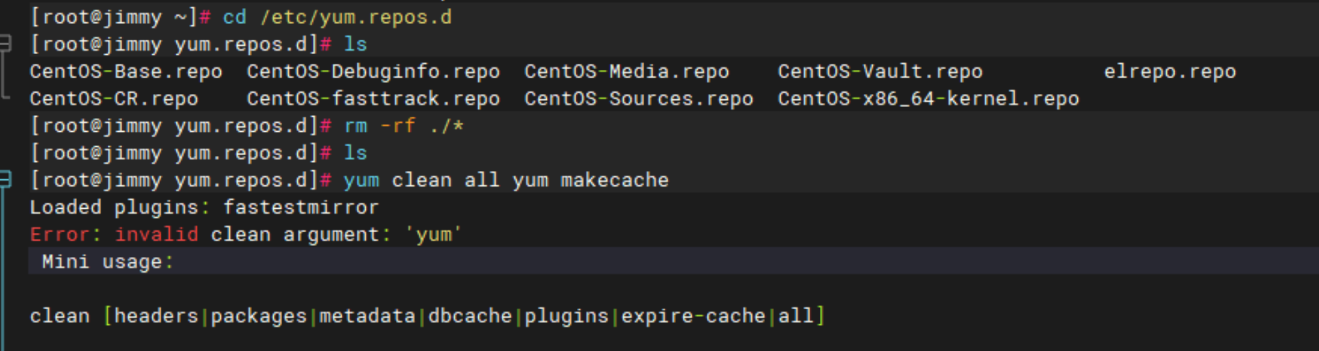This screenshot has height=351, width=1319.
Task: Collapse the fold marker beside yum clean command
Action: [5, 179]
